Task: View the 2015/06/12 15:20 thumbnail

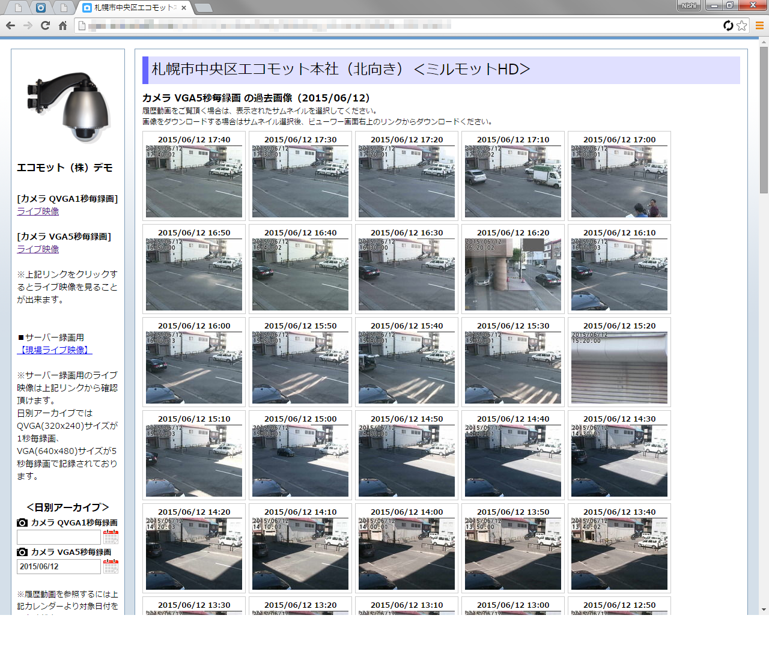Action: point(619,367)
